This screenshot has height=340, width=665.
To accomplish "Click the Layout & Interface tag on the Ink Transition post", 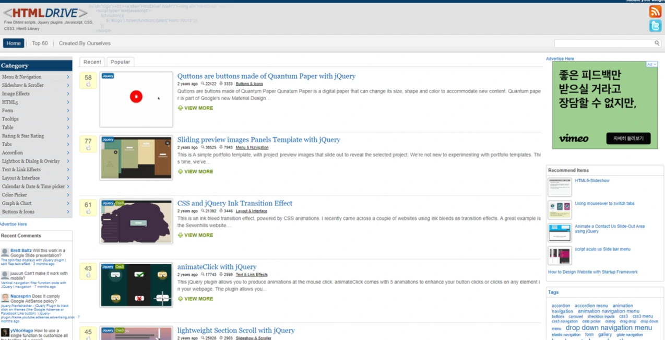I will click(251, 211).
